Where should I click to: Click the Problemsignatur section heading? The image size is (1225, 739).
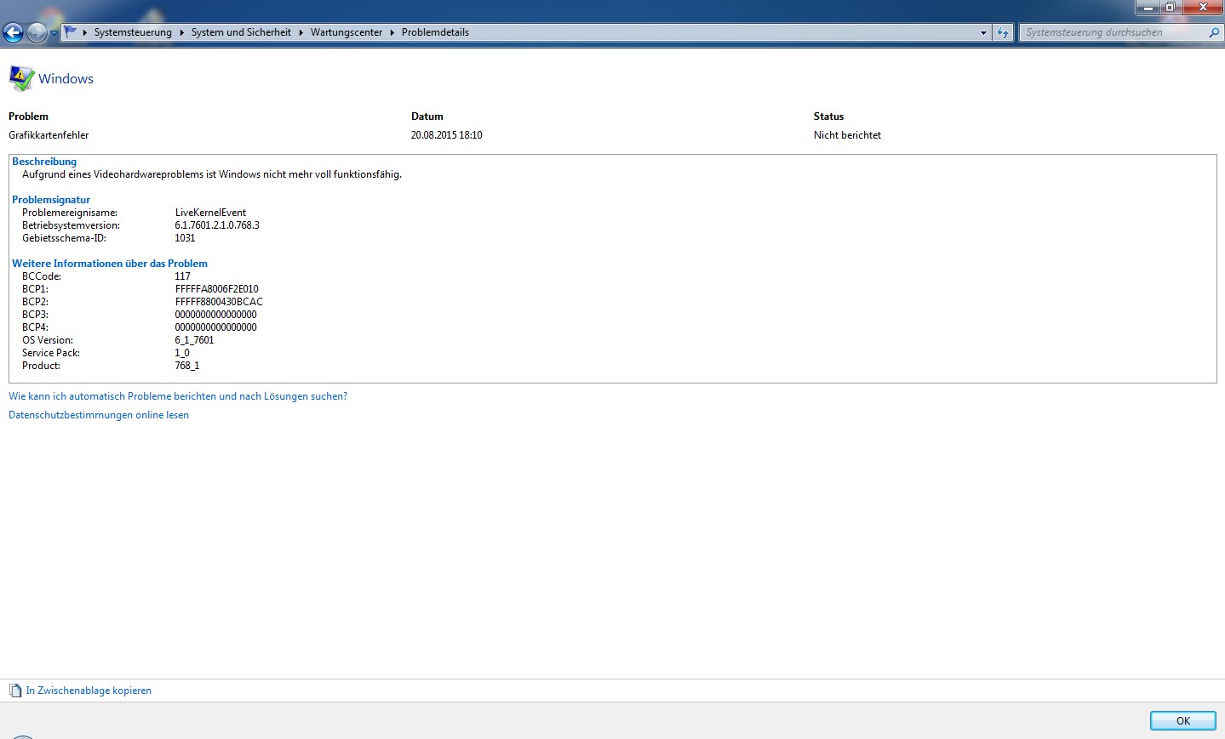[51, 200]
